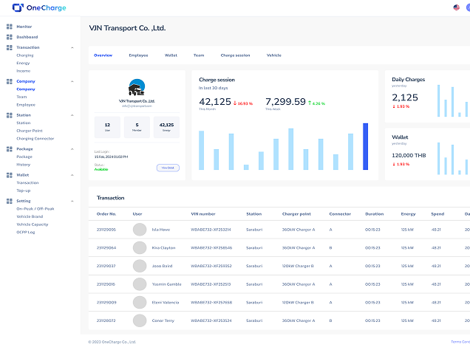Open the language flag selector

tap(456, 7)
